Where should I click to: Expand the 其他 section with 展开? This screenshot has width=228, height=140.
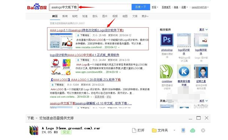[204, 101]
